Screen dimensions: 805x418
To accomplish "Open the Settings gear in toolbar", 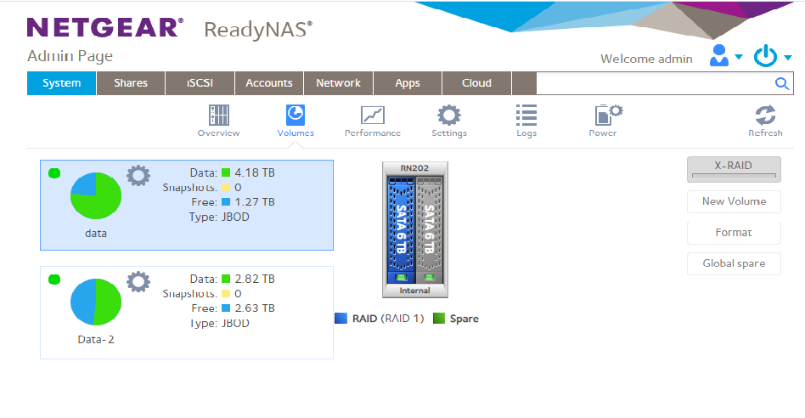I will [448, 116].
